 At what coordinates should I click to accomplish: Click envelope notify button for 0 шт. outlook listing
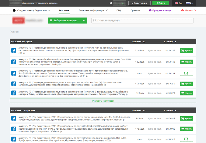(186, 73)
